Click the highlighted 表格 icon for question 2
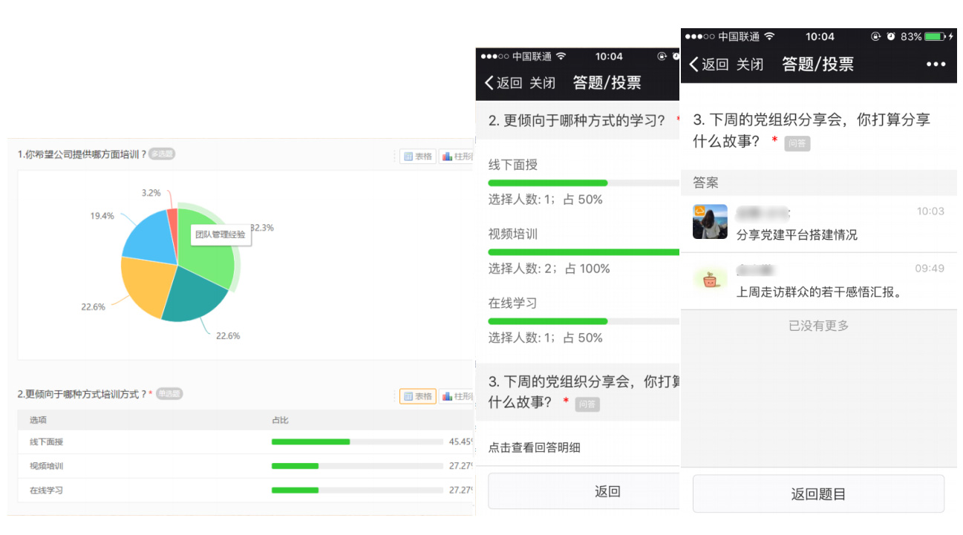Screen dimensions: 963x535 pos(417,396)
